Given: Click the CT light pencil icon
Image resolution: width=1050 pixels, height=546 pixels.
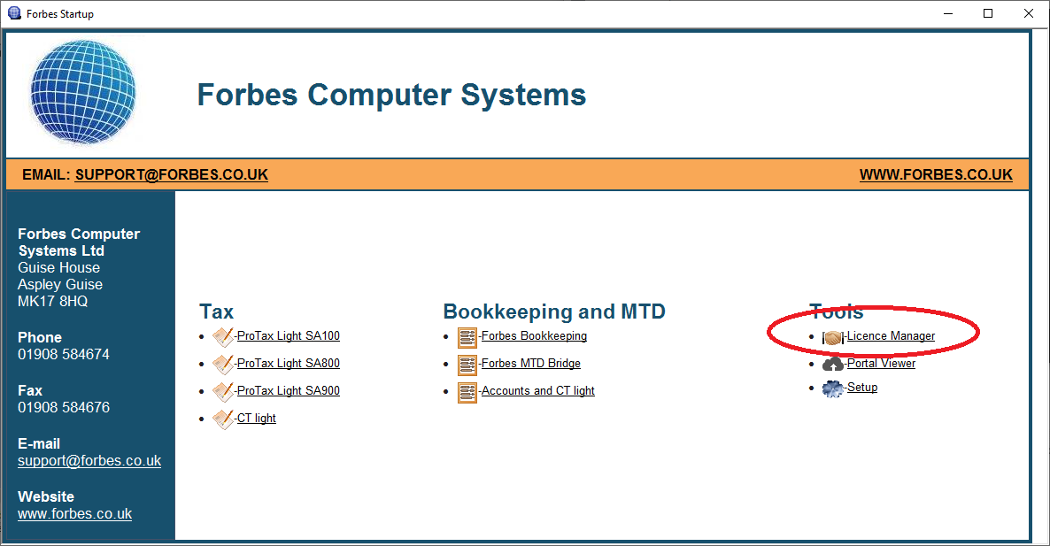Looking at the screenshot, I should 223,419.
